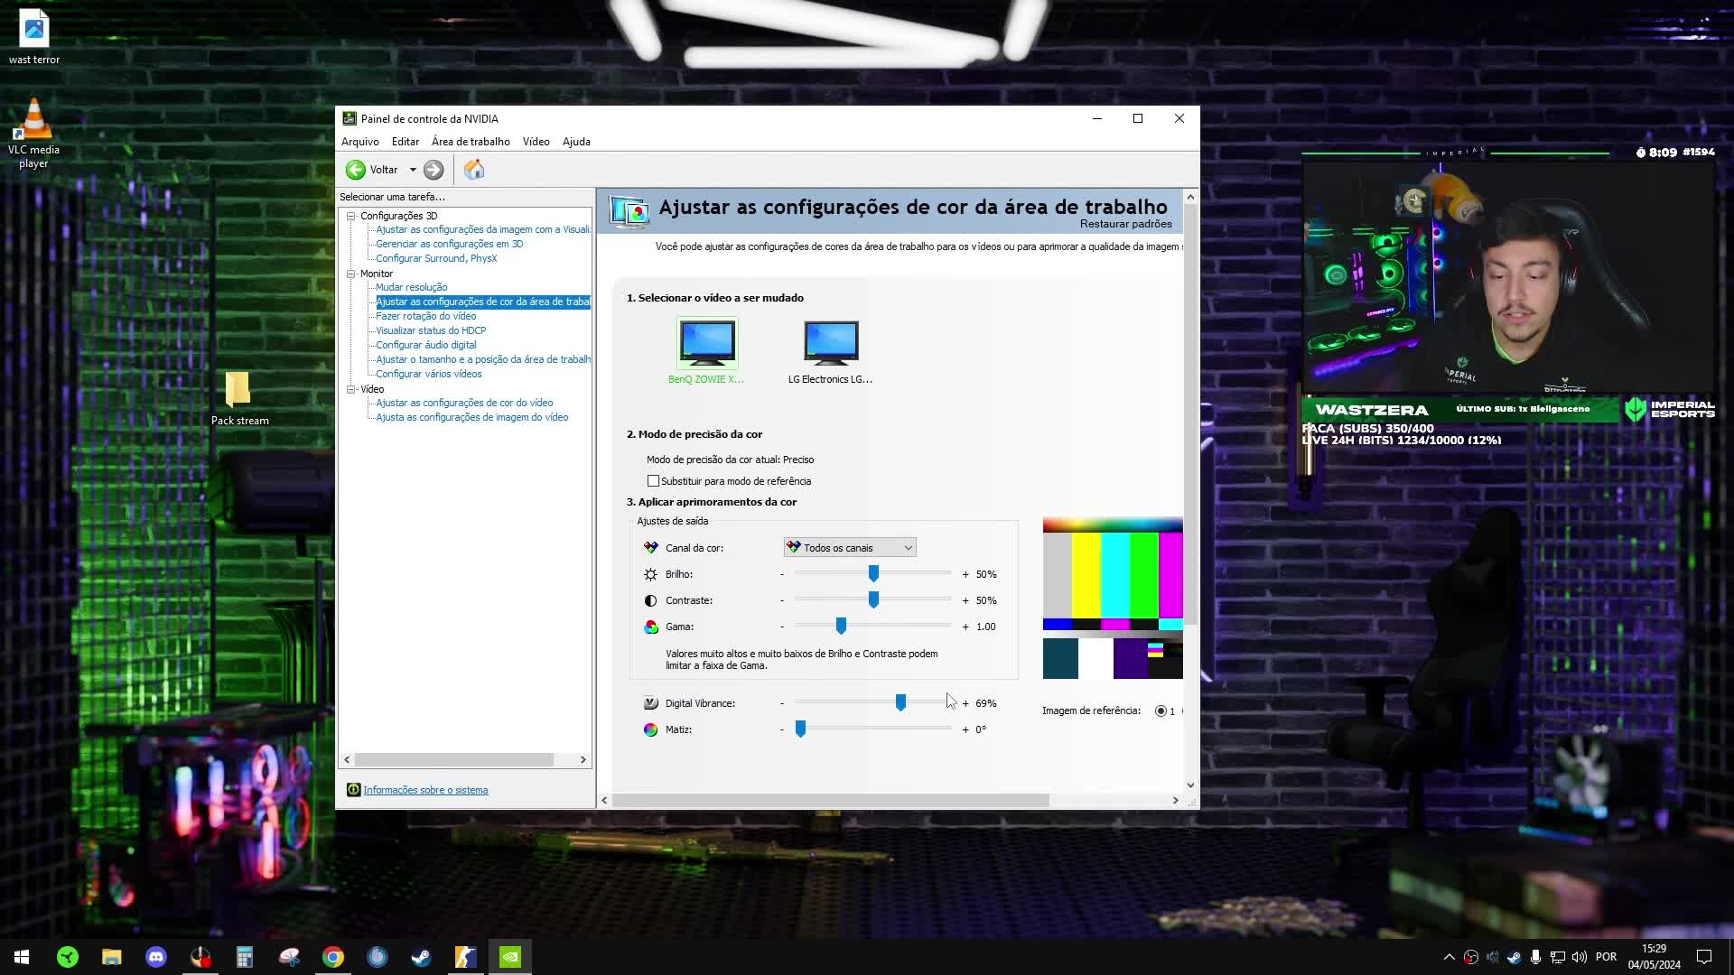Click the system information icon at bottom left
This screenshot has height=975, width=1734.
click(x=353, y=790)
